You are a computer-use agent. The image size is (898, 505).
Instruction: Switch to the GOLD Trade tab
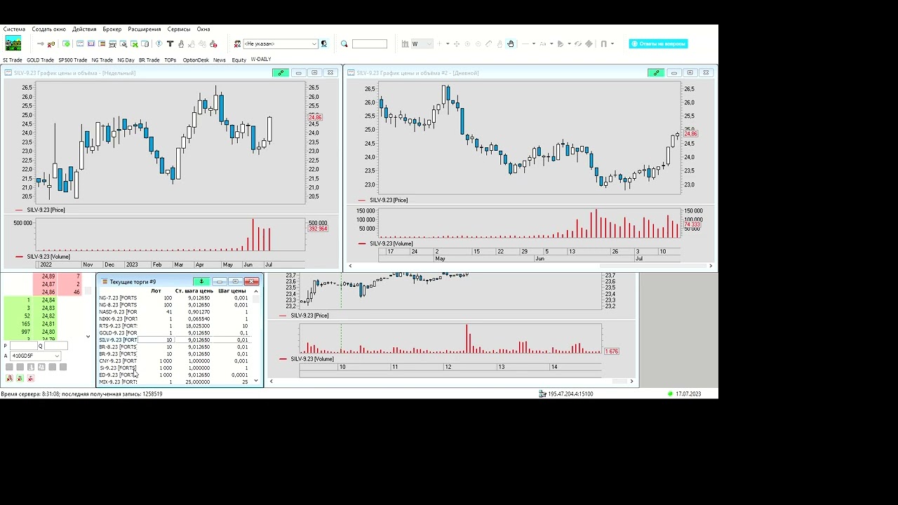pyautogui.click(x=40, y=60)
